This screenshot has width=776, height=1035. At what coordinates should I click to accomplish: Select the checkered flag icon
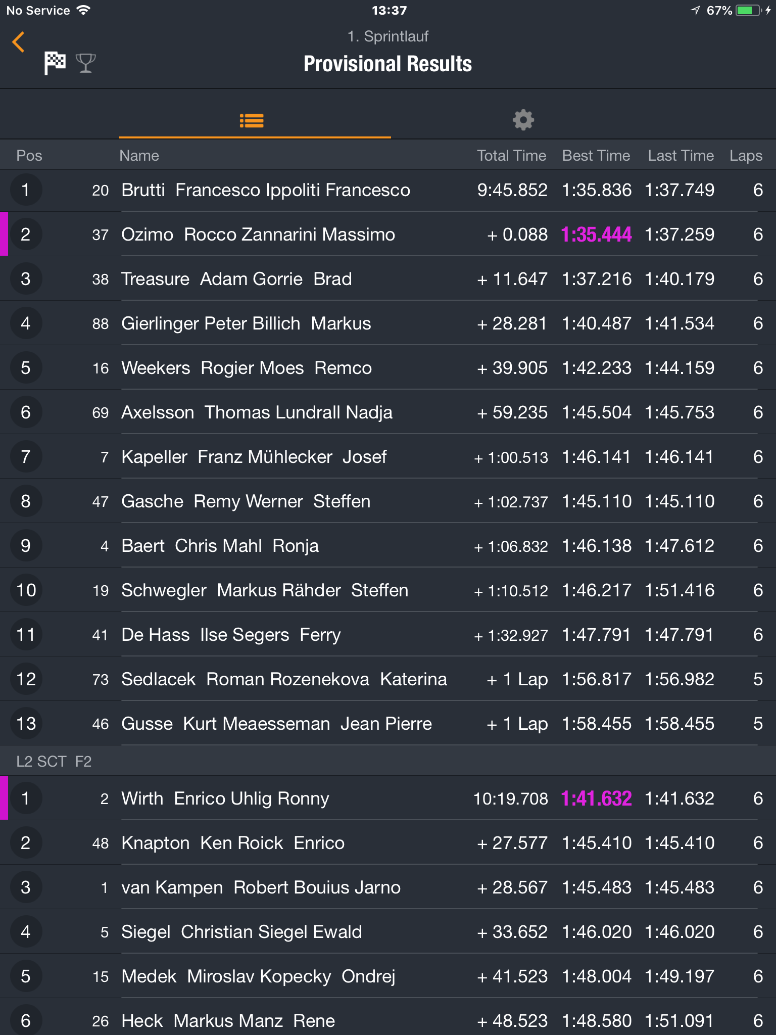[55, 63]
